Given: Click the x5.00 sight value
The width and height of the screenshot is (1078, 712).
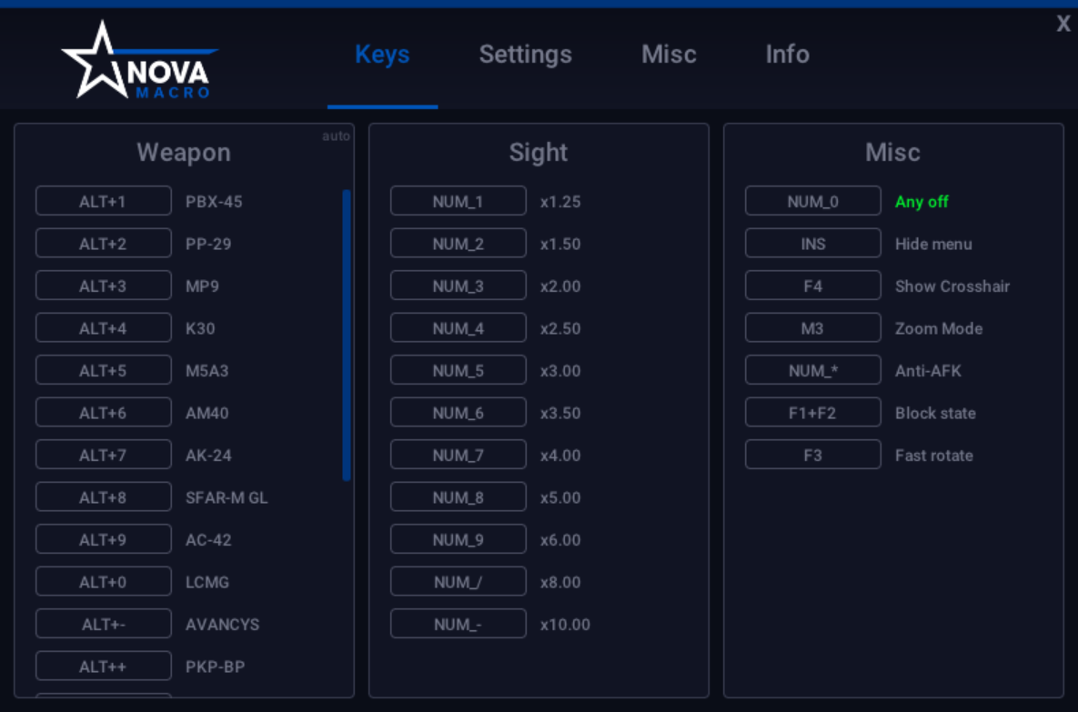Looking at the screenshot, I should [560, 497].
